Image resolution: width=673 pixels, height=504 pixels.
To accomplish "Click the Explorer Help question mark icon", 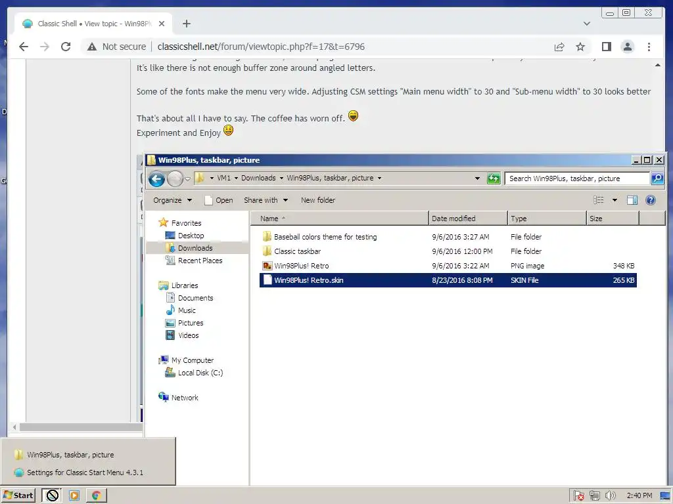I will coord(651,200).
